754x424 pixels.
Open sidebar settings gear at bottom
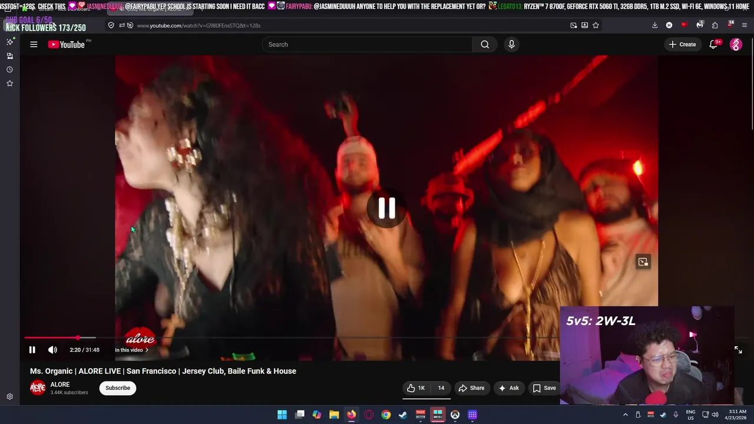click(x=9, y=397)
